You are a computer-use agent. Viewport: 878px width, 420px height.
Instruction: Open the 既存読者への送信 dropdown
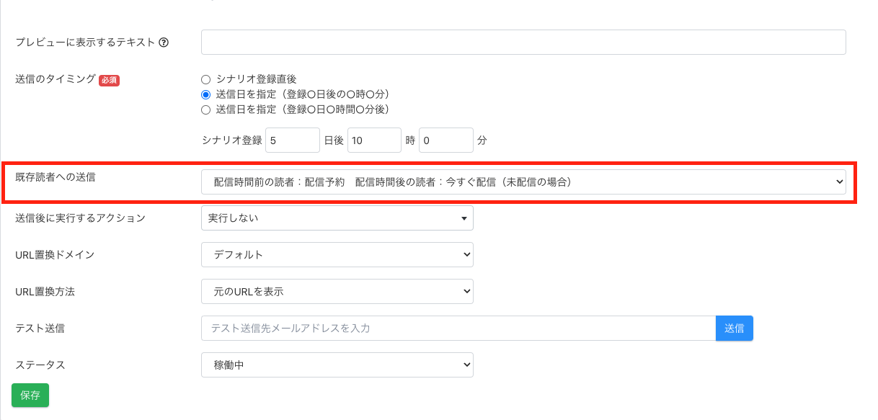523,182
